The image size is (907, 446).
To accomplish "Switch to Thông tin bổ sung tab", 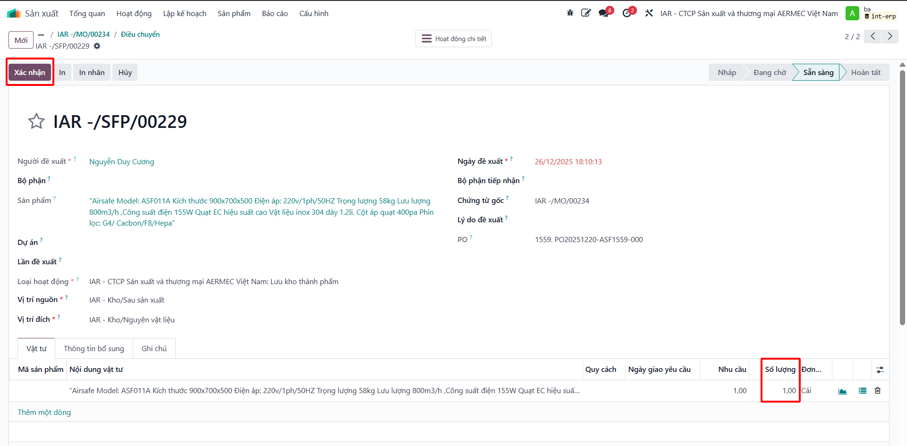I will 94,348.
